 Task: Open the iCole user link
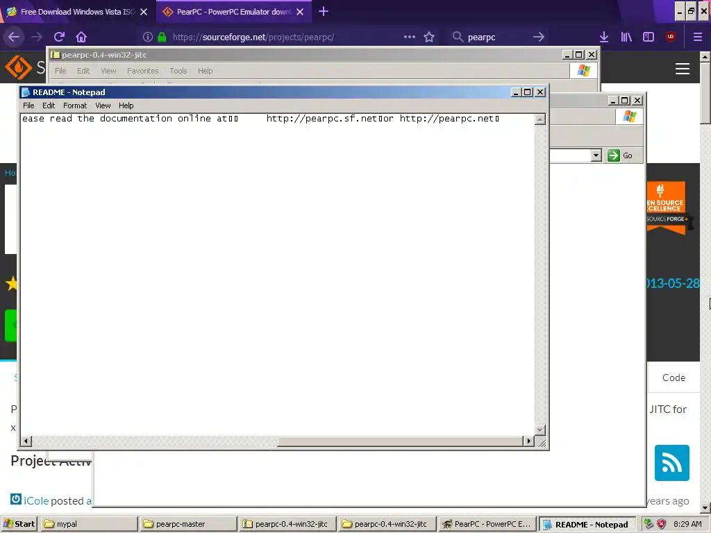pyautogui.click(x=36, y=500)
